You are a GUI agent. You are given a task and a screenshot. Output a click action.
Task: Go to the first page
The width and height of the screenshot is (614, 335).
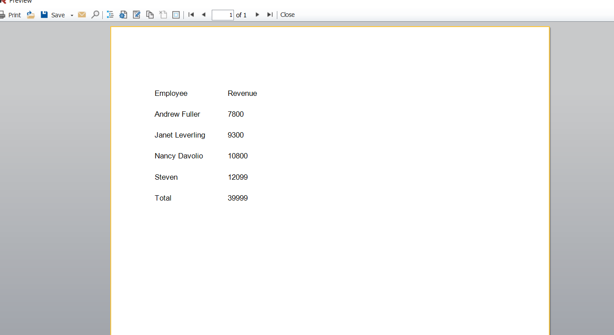(191, 15)
